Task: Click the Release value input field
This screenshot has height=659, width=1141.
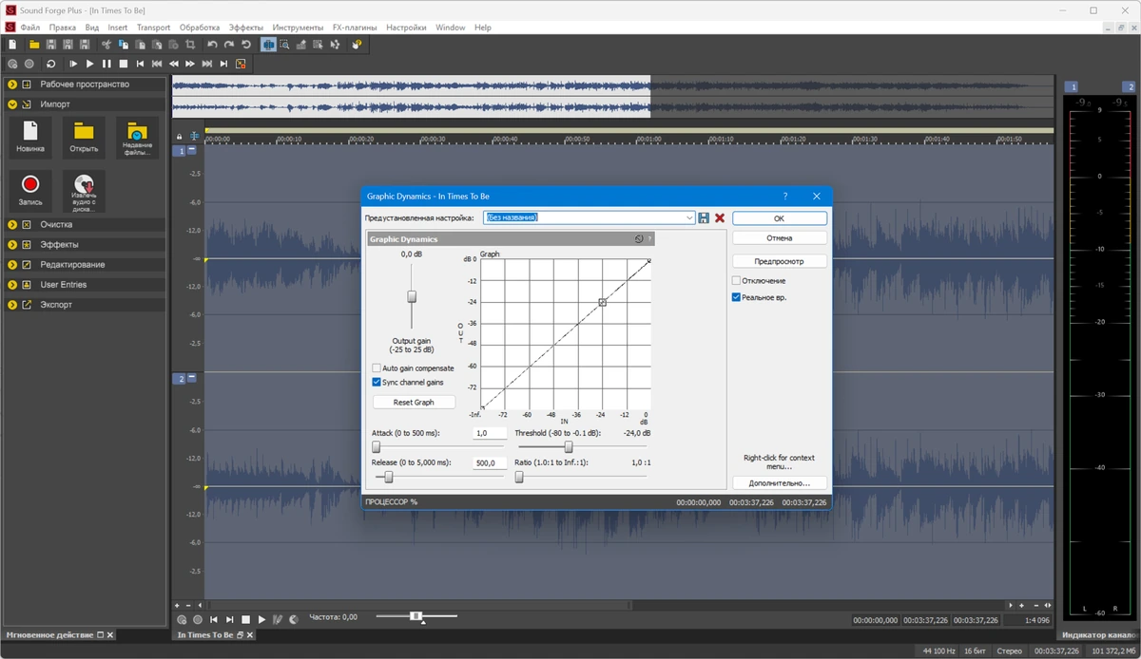Action: pos(490,463)
